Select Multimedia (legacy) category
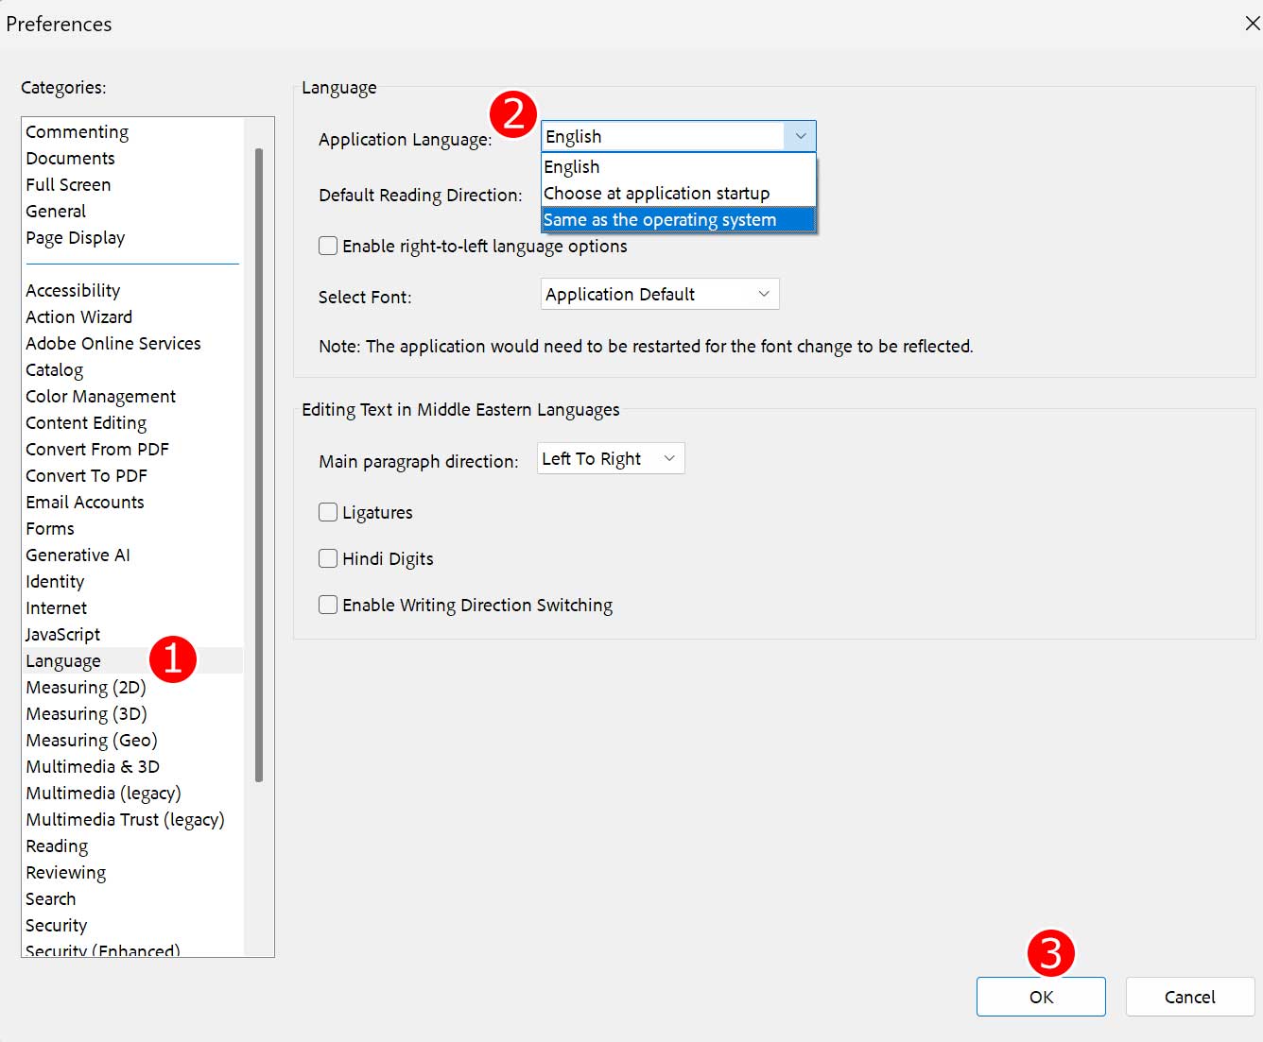Image resolution: width=1263 pixels, height=1042 pixels. coord(104,794)
